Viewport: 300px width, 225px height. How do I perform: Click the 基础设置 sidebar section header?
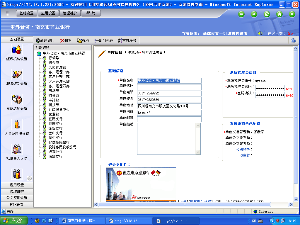click(x=17, y=39)
